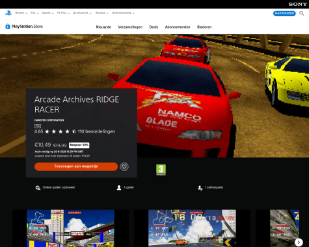Expand the PS5 dropdown menu

(34, 13)
